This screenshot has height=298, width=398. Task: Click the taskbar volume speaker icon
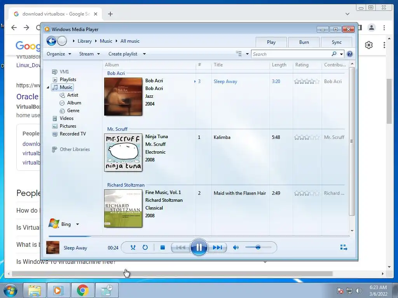pyautogui.click(x=359, y=291)
